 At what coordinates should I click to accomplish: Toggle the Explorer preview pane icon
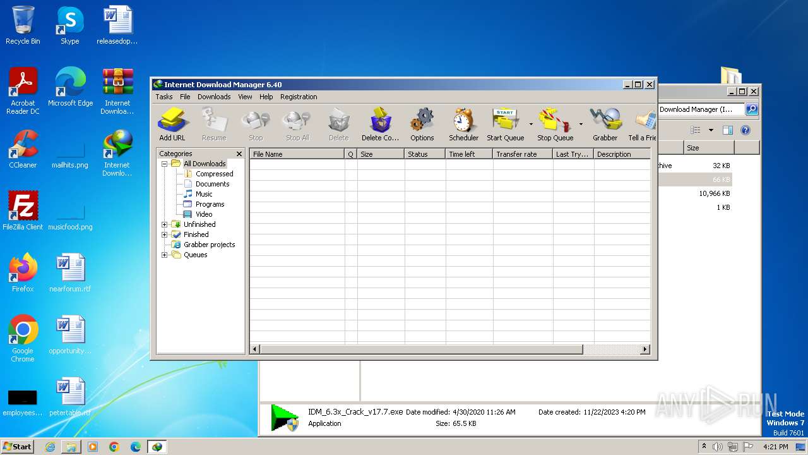[728, 130]
